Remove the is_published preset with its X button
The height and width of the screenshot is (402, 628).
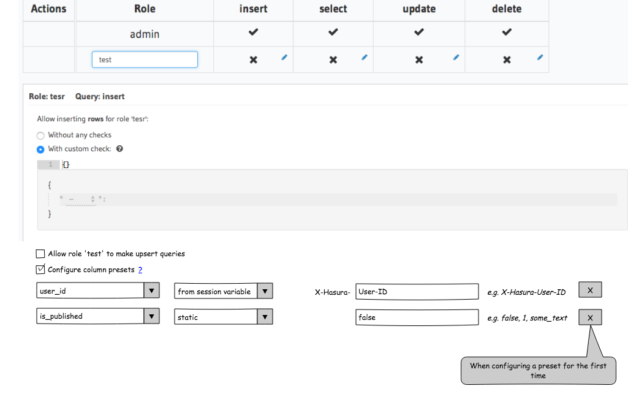tap(589, 317)
